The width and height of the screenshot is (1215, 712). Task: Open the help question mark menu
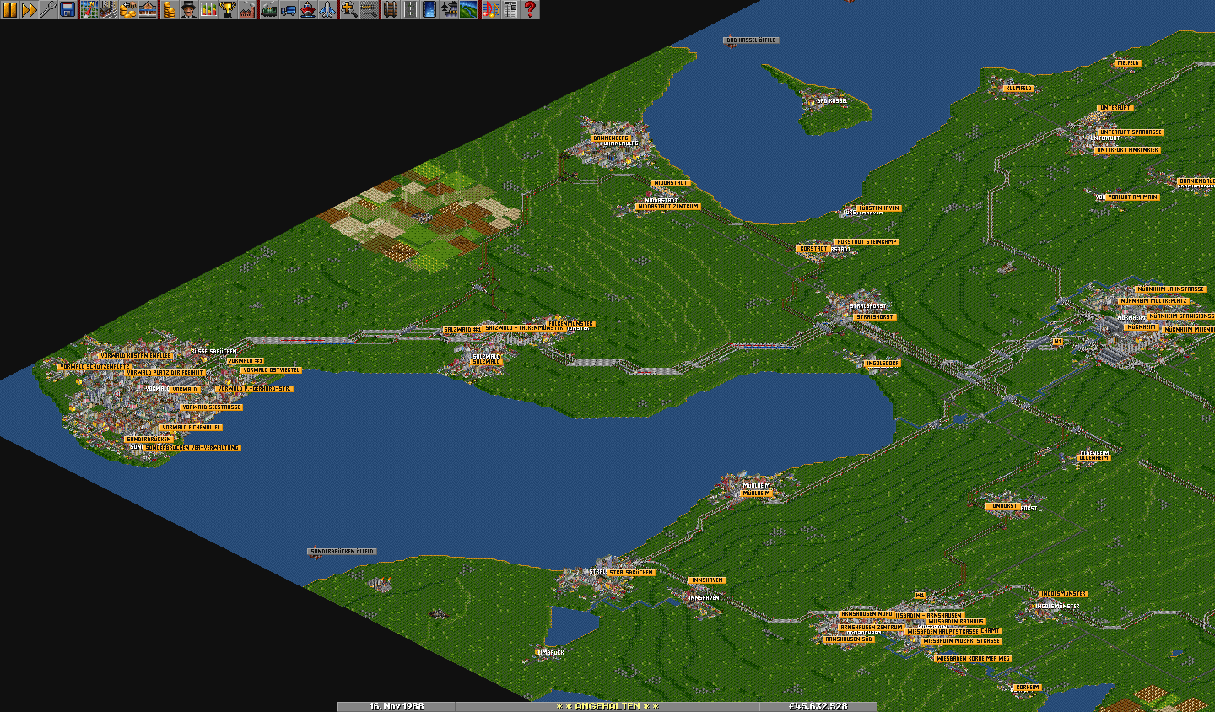tap(530, 10)
